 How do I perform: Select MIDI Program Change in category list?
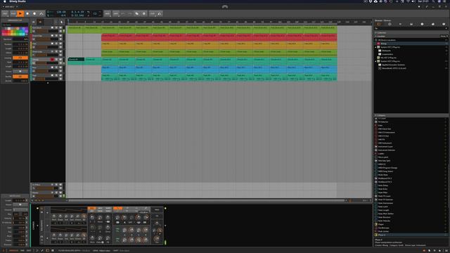click(387, 168)
